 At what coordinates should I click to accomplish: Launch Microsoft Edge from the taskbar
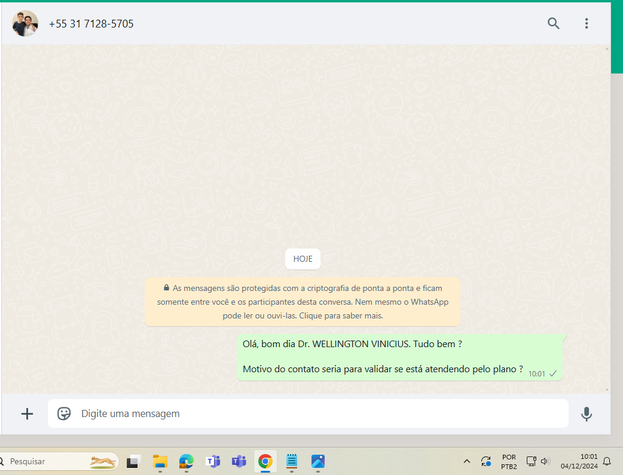187,461
